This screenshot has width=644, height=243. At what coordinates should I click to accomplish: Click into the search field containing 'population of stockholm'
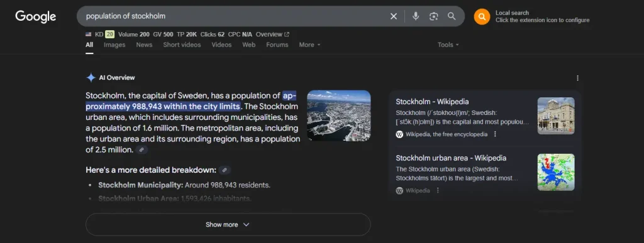pos(234,16)
